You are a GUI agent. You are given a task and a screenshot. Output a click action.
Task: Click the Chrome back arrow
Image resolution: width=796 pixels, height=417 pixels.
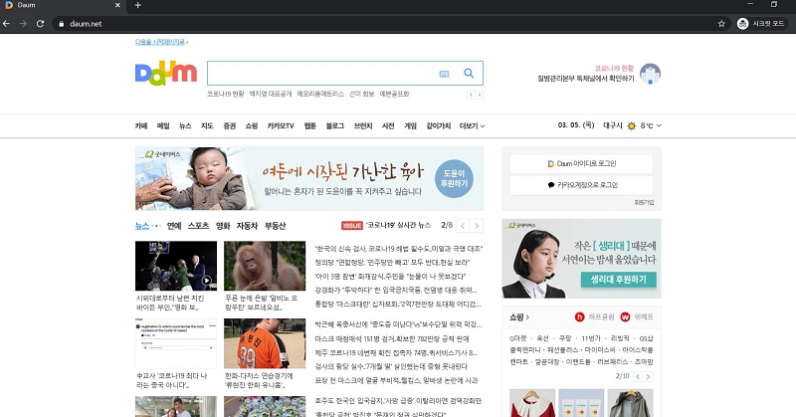[7, 23]
